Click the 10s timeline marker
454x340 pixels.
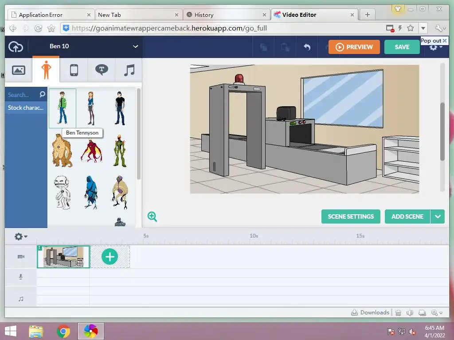[x=254, y=236]
